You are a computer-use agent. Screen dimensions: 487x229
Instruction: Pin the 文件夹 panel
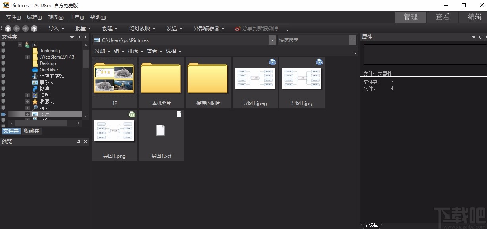tap(79, 37)
